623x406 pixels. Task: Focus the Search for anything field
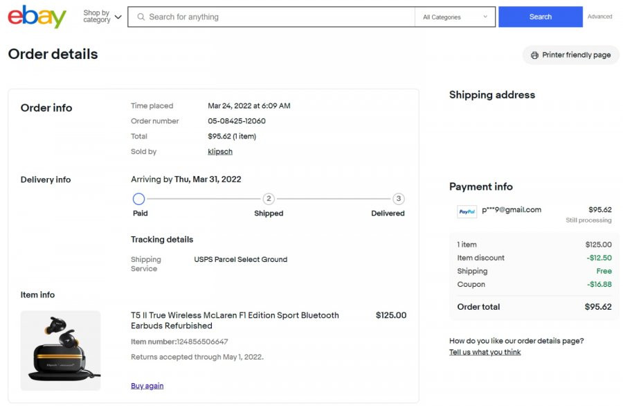[x=271, y=17]
